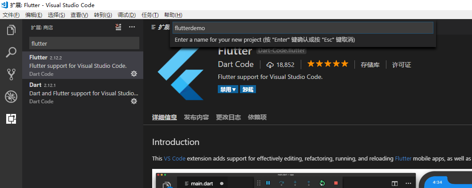Image resolution: width=472 pixels, height=188 pixels.
Task: Click the main.dart tab in demo screenshot
Action: [201, 183]
